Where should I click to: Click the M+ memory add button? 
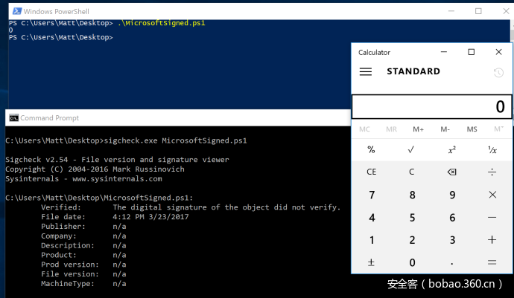(x=418, y=129)
